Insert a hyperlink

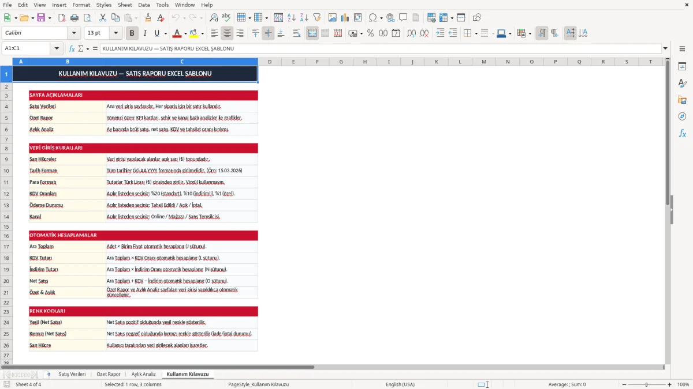(390, 18)
